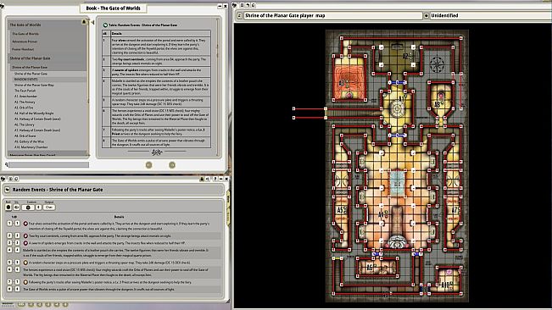Click the book page vertical scrollbar
This screenshot has width=552, height=310.
(217, 88)
